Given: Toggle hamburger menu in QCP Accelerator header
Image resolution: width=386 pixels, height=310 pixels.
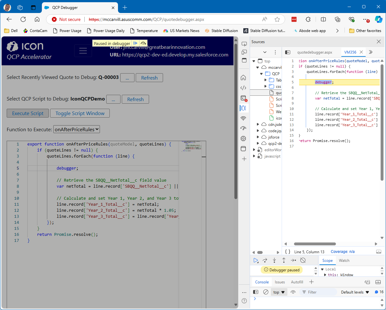Looking at the screenshot, I should coord(83,51).
